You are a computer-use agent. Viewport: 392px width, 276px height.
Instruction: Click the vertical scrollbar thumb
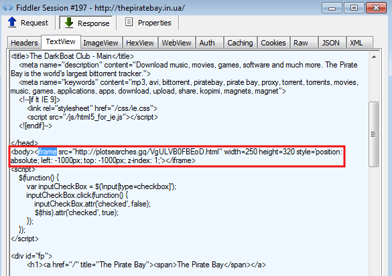click(x=373, y=134)
